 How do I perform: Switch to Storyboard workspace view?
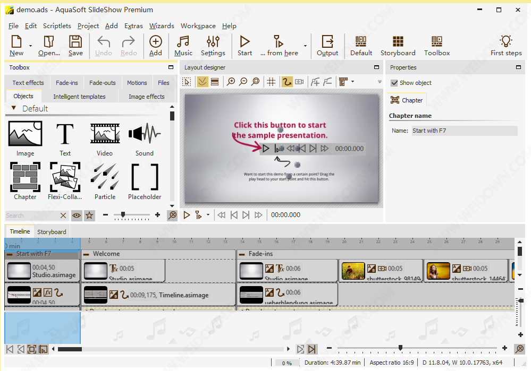tap(398, 46)
